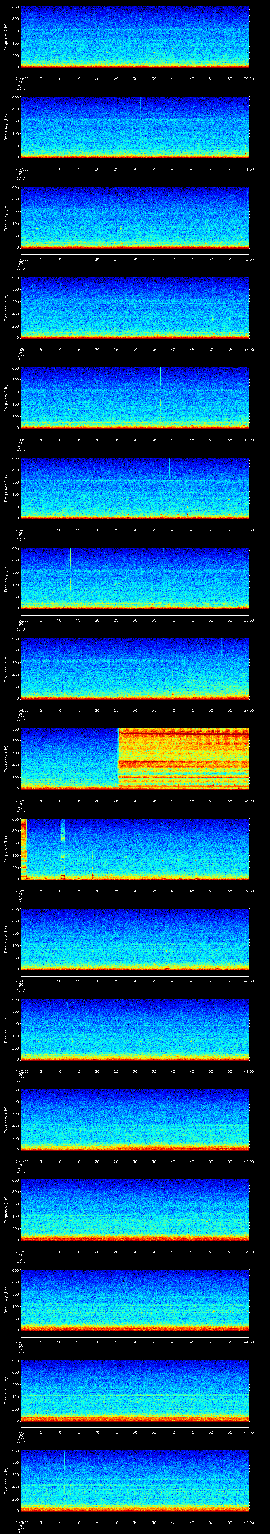Open the spectrogram panel starting at 7:44:00

[135, 1390]
